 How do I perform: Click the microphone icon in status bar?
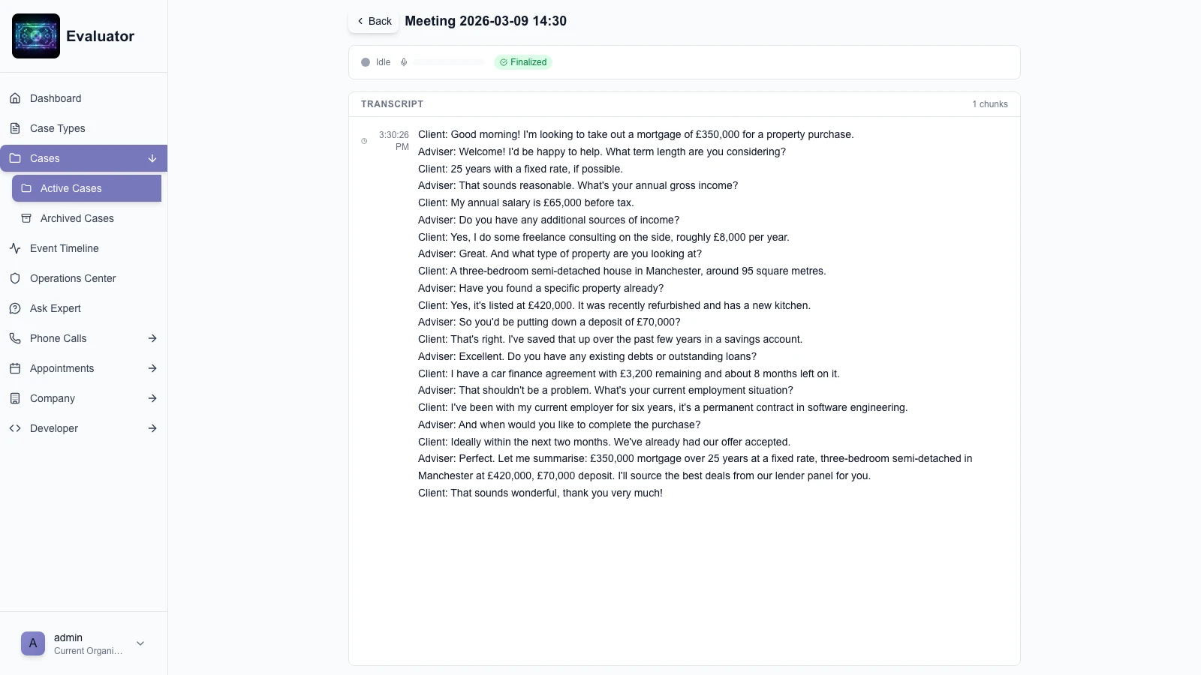(404, 62)
